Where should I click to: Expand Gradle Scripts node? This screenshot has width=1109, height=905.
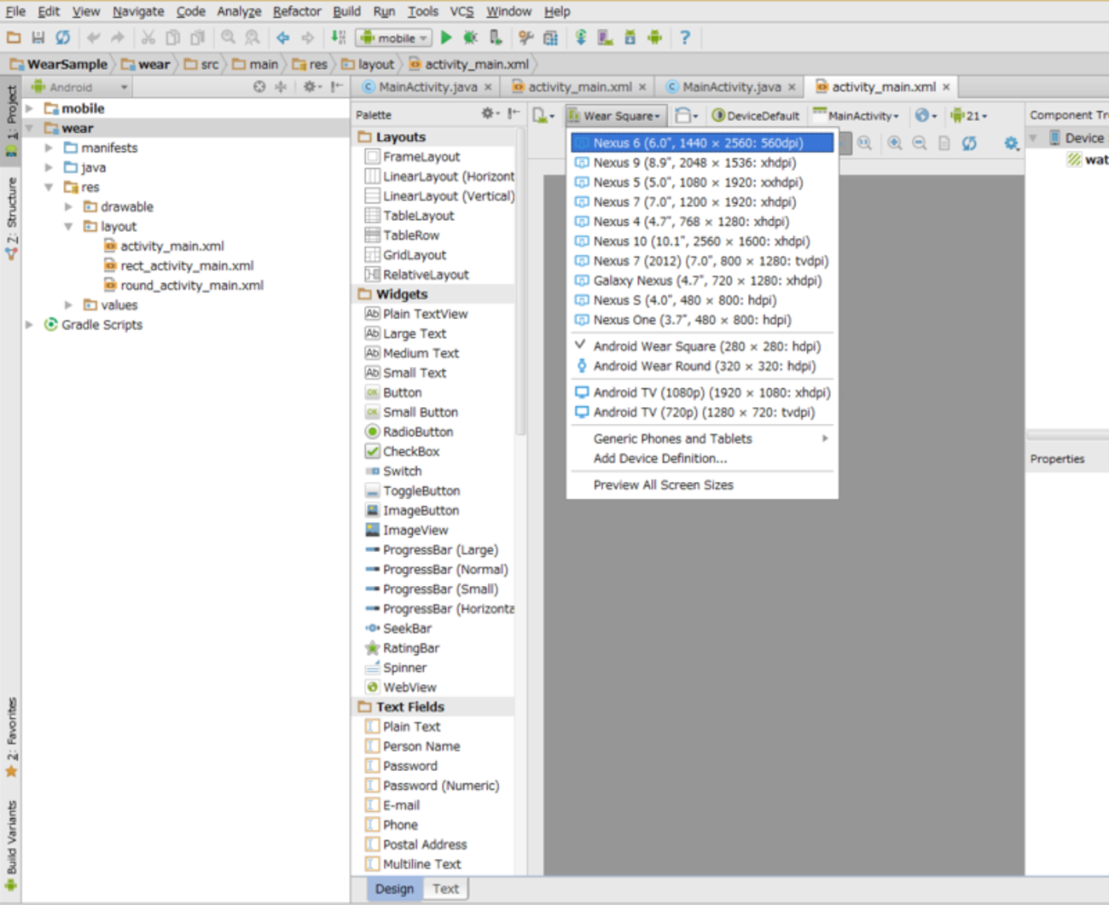pos(30,324)
